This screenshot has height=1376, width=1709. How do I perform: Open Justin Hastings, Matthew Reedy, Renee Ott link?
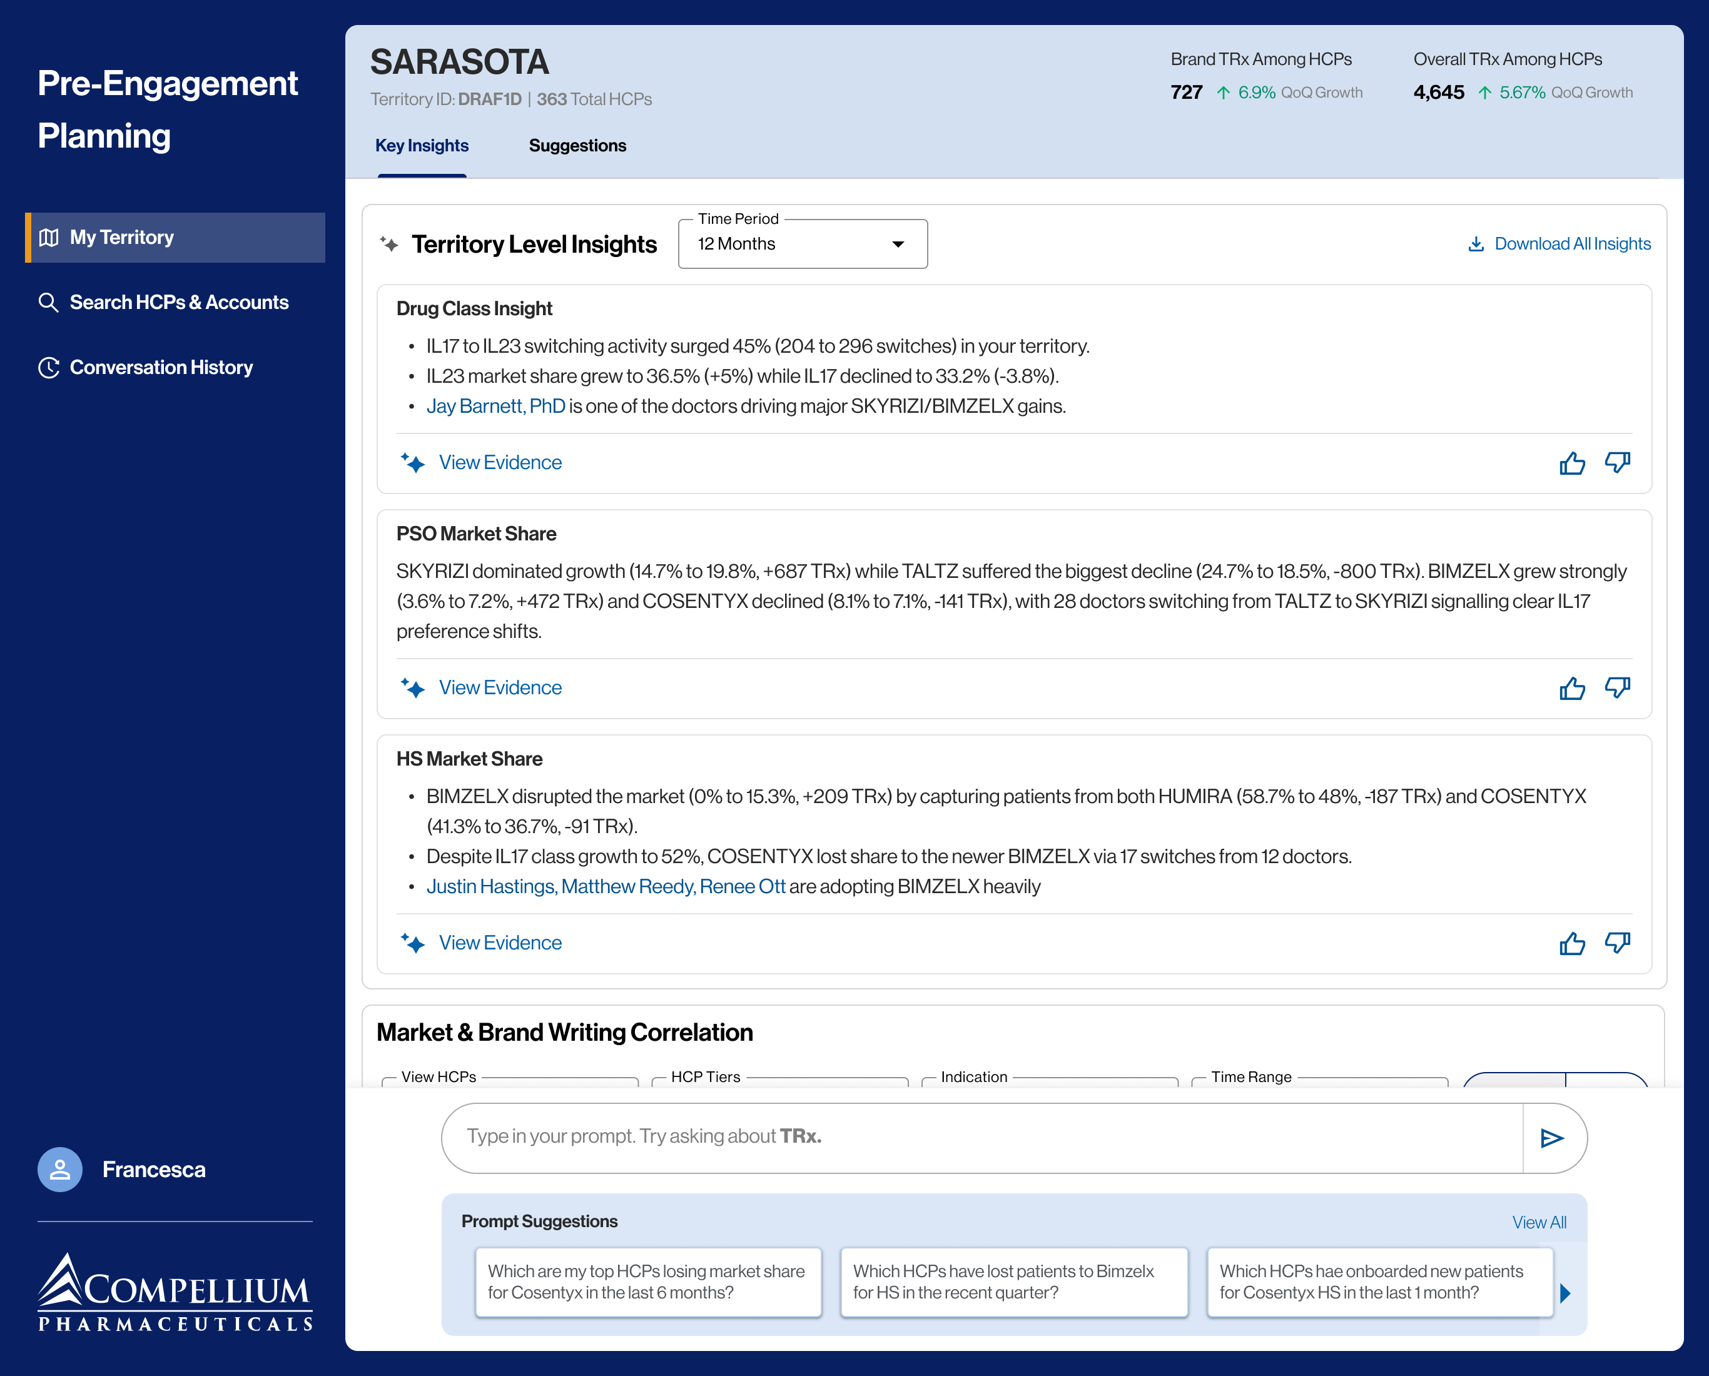point(606,886)
